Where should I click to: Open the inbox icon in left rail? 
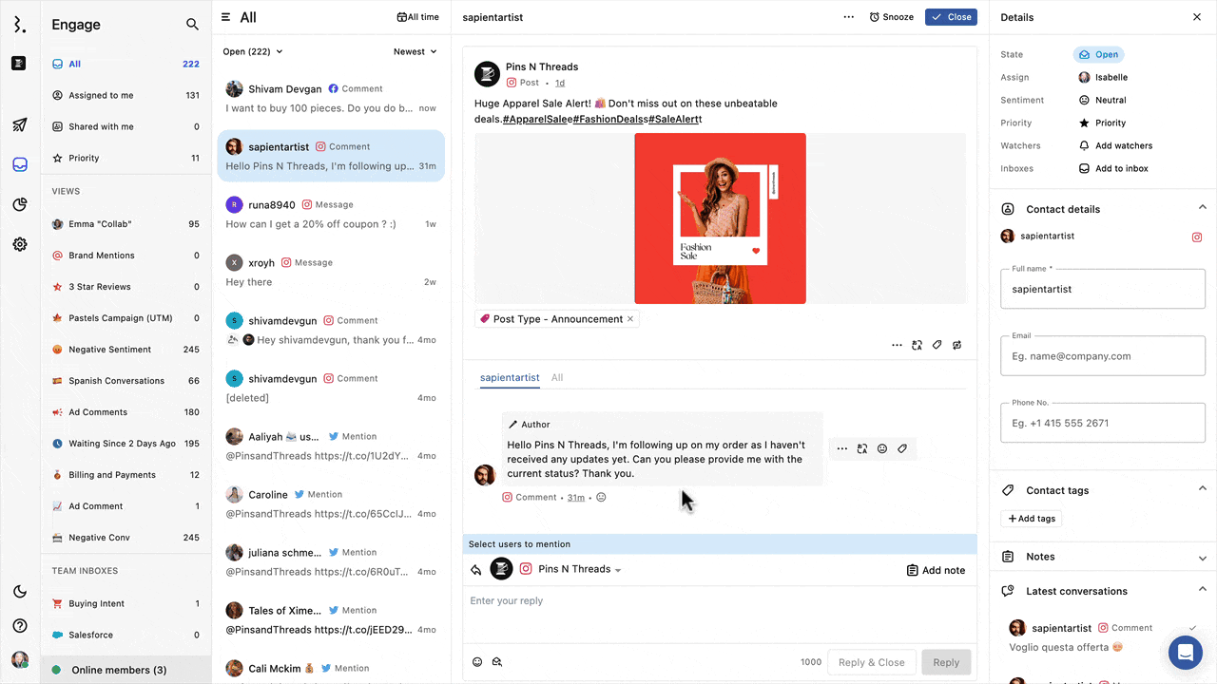[20, 164]
